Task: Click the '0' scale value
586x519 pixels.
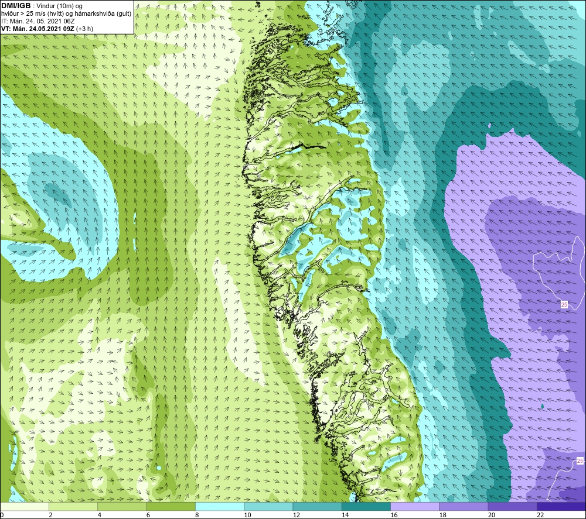Action: (2, 515)
